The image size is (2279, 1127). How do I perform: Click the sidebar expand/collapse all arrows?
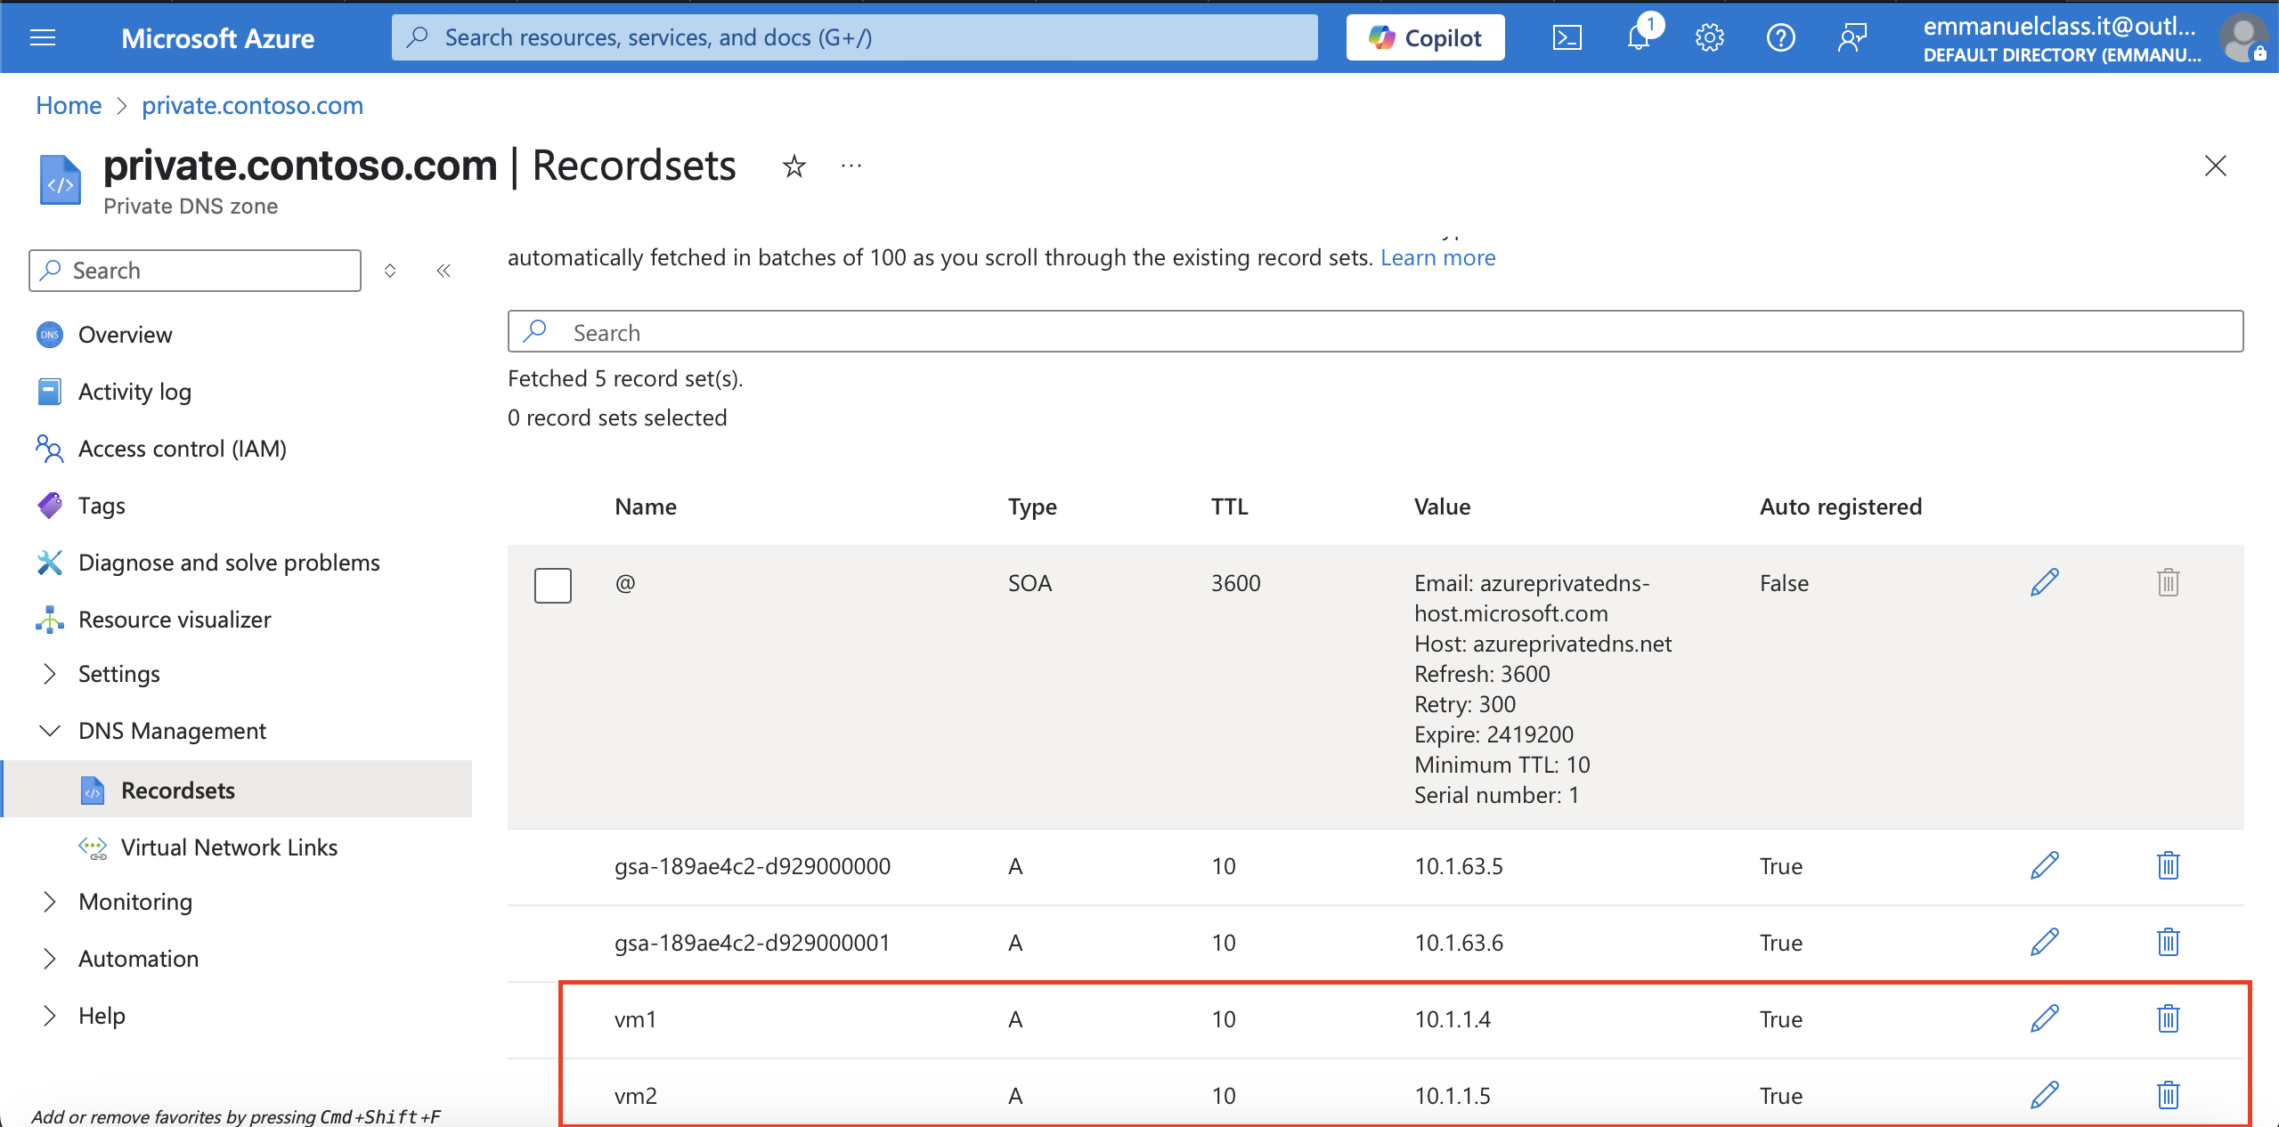tap(390, 271)
